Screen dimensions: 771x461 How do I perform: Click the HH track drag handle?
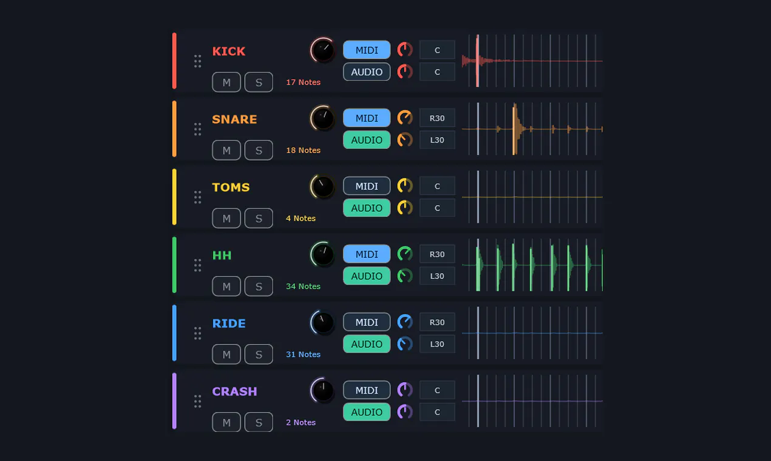click(x=197, y=265)
